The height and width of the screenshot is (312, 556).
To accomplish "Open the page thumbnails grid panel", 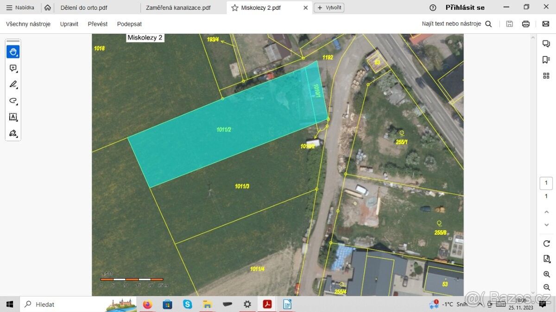I will tap(546, 75).
